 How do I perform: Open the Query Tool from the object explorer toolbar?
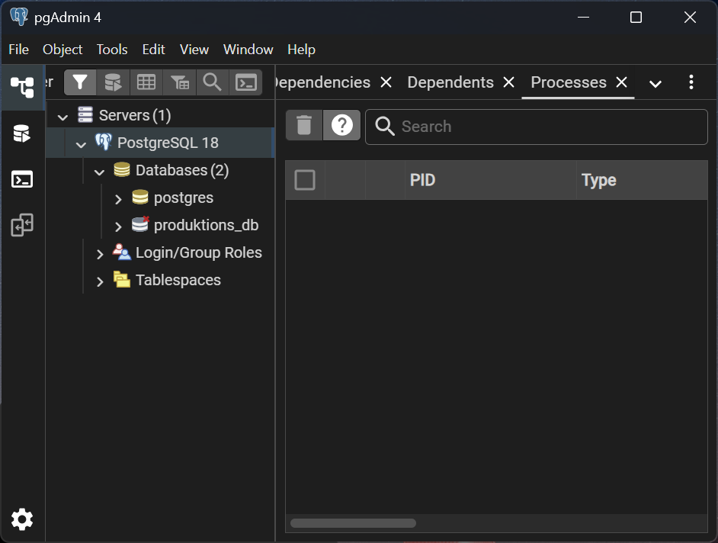tap(113, 82)
